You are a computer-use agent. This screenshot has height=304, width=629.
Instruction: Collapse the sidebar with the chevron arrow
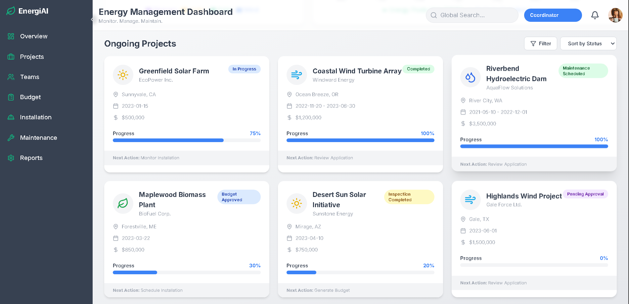point(92,19)
